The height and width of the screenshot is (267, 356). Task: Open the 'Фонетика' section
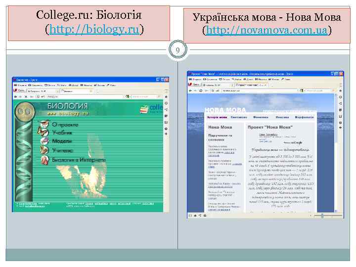coord(261,117)
